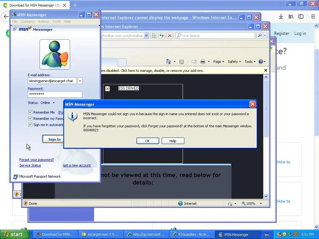Open the Get a new account link
Image resolution: width=319 pixels, height=239 pixels.
pos(77,166)
